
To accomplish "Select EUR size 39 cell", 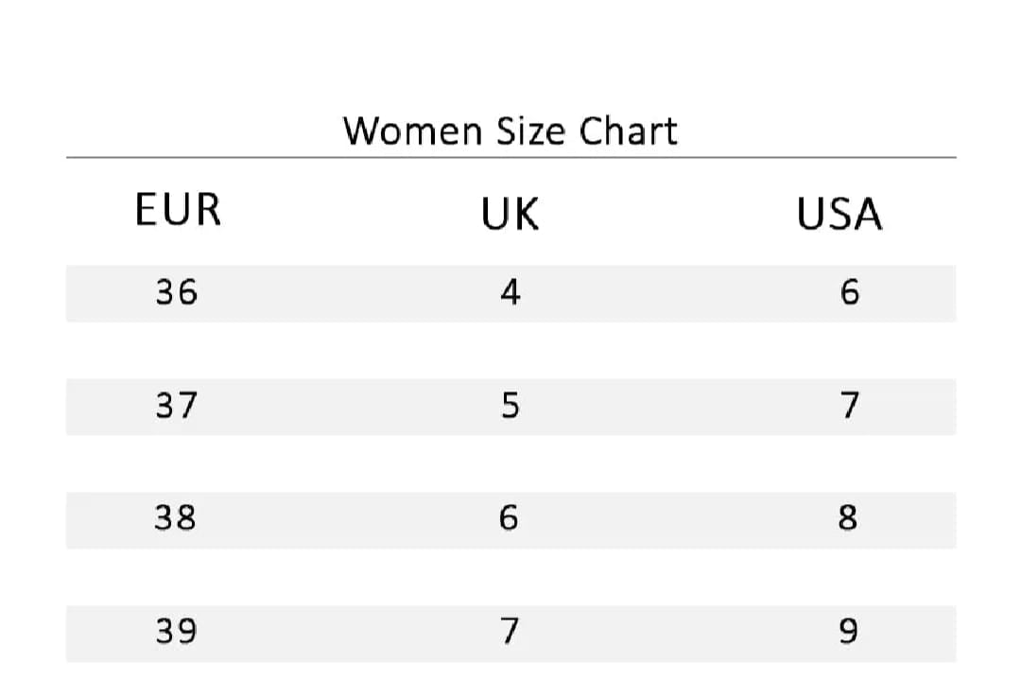I will click(177, 632).
